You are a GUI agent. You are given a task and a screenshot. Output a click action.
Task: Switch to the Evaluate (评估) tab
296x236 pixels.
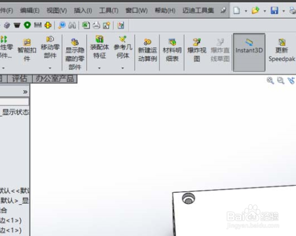point(20,78)
